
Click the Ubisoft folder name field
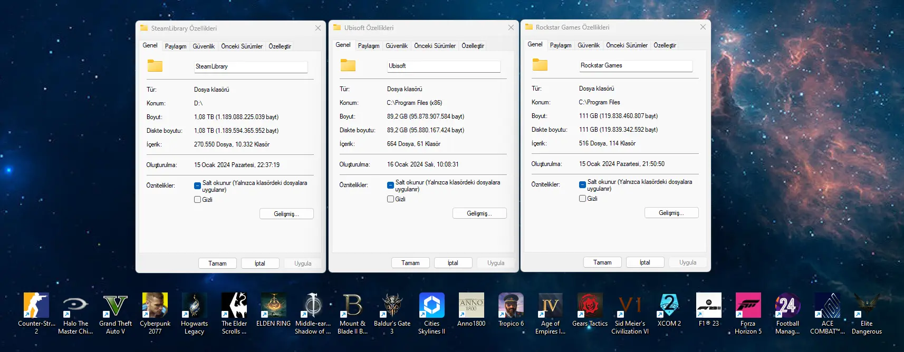coord(444,66)
